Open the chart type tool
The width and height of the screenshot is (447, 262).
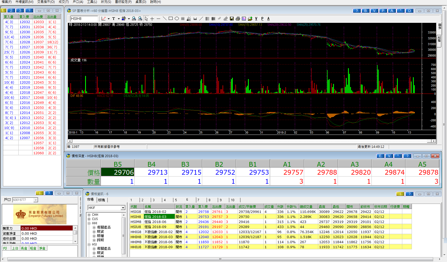click(x=104, y=19)
